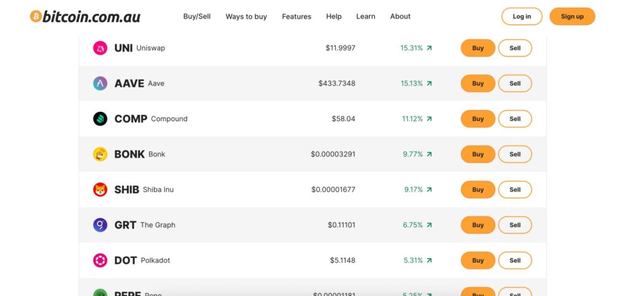Click the Compound COMP coin icon
The image size is (628, 296).
click(x=100, y=119)
